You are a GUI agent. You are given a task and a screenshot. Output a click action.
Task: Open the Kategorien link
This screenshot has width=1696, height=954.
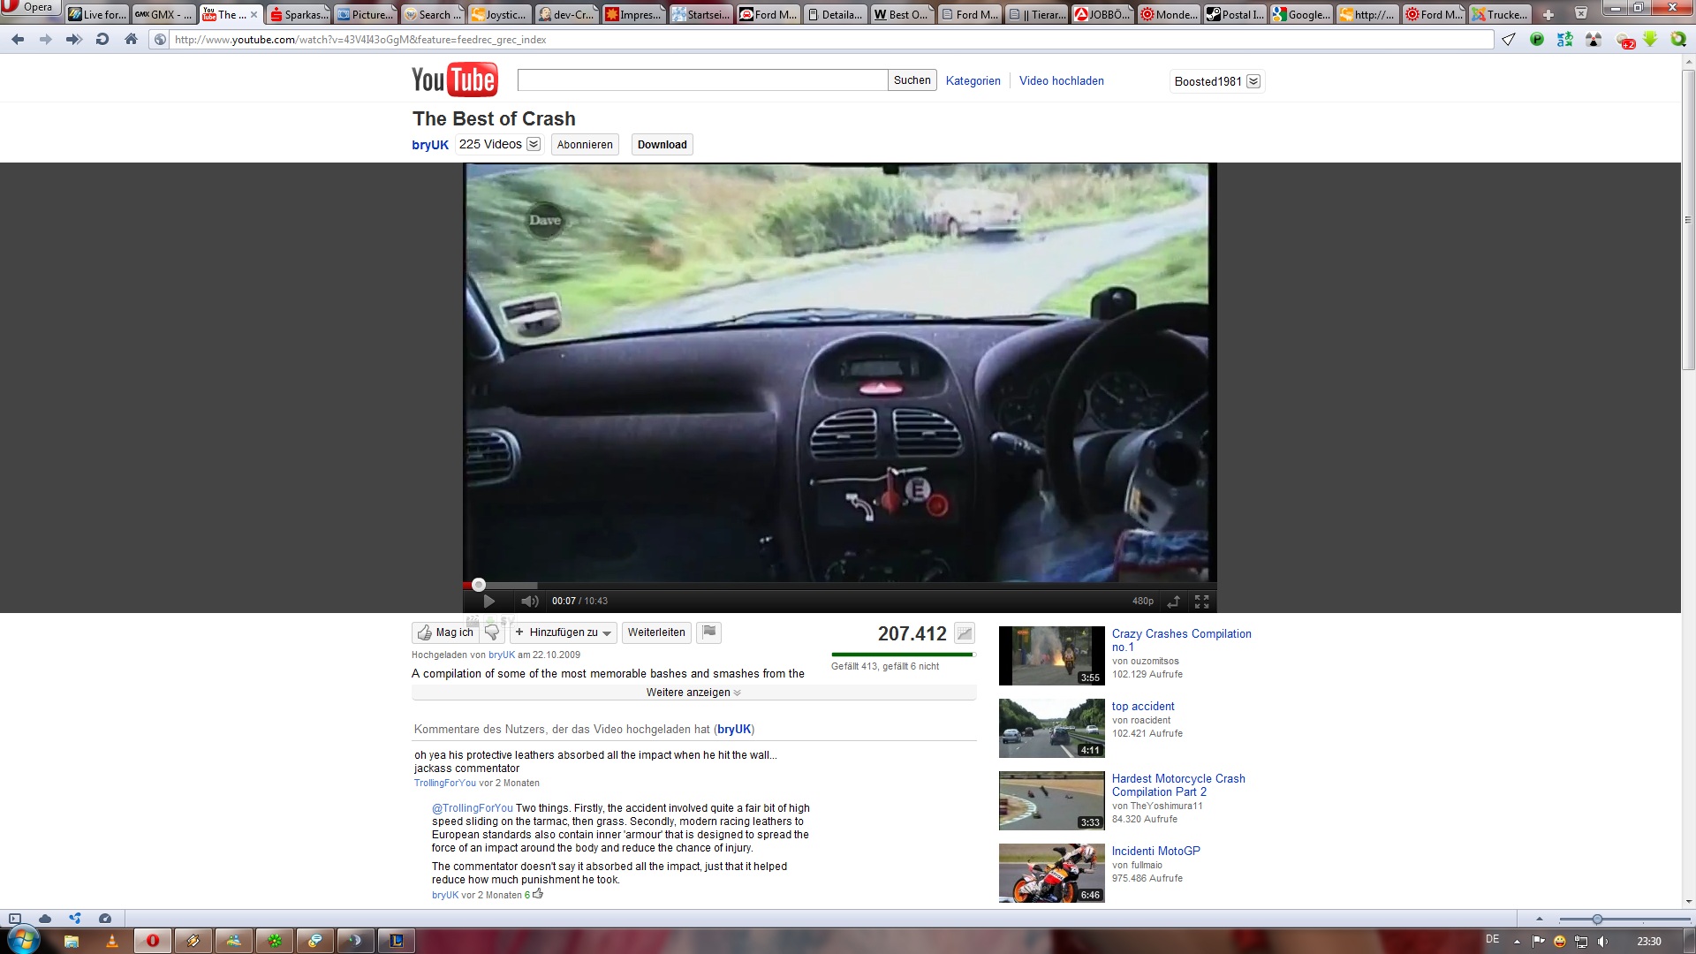(973, 80)
